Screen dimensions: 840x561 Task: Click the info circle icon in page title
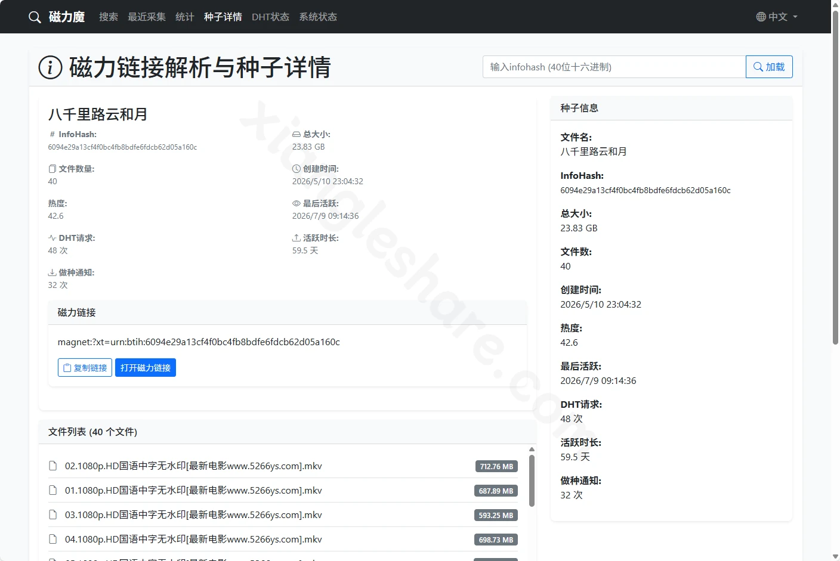pyautogui.click(x=50, y=67)
